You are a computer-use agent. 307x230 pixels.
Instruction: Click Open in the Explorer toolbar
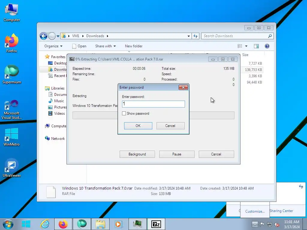pyautogui.click(x=79, y=46)
